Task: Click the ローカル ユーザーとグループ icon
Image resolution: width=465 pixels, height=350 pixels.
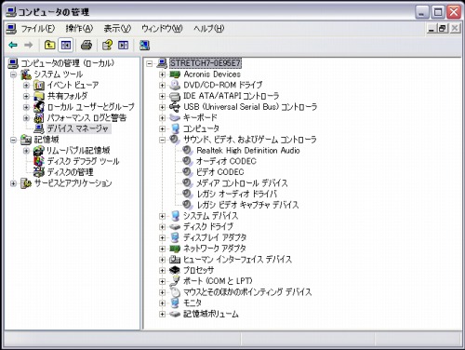Action: click(x=39, y=107)
